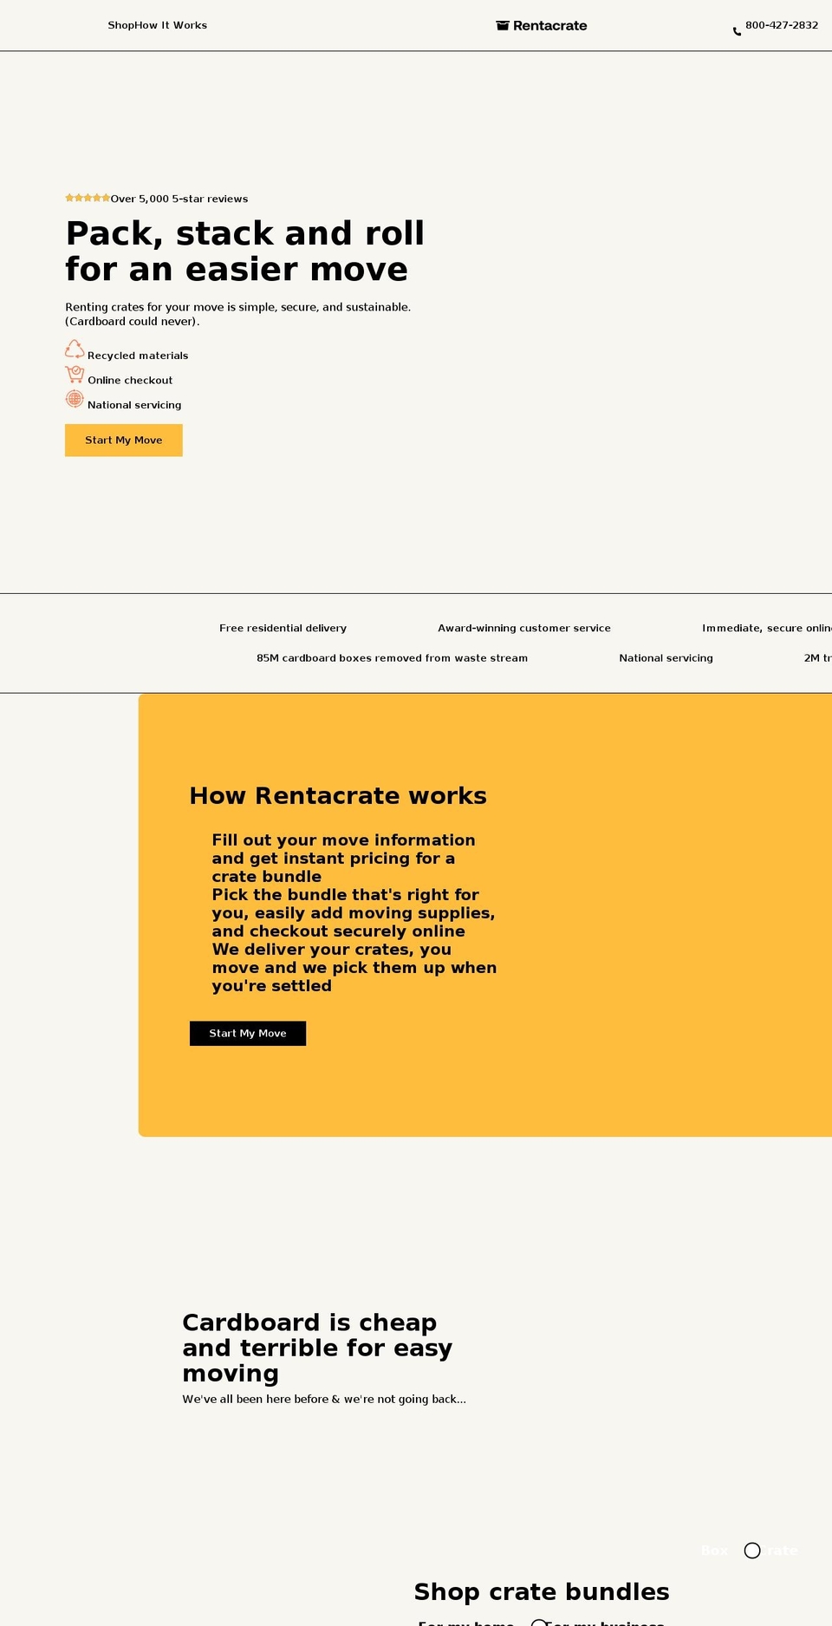Click the five-star rating icons
Image resolution: width=832 pixels, height=1626 pixels.
coord(88,198)
